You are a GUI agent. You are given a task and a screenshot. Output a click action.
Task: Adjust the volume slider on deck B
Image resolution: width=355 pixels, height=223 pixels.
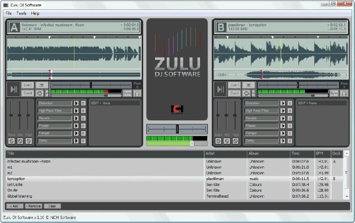(293, 96)
